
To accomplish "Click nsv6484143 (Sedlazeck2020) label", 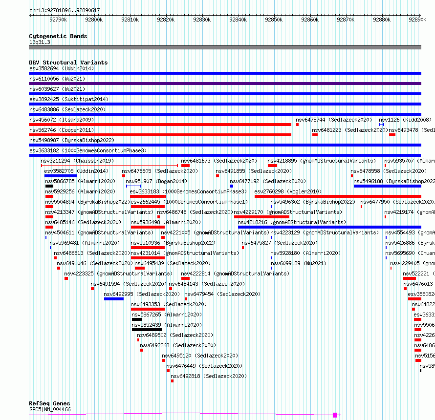I will click(x=207, y=284).
